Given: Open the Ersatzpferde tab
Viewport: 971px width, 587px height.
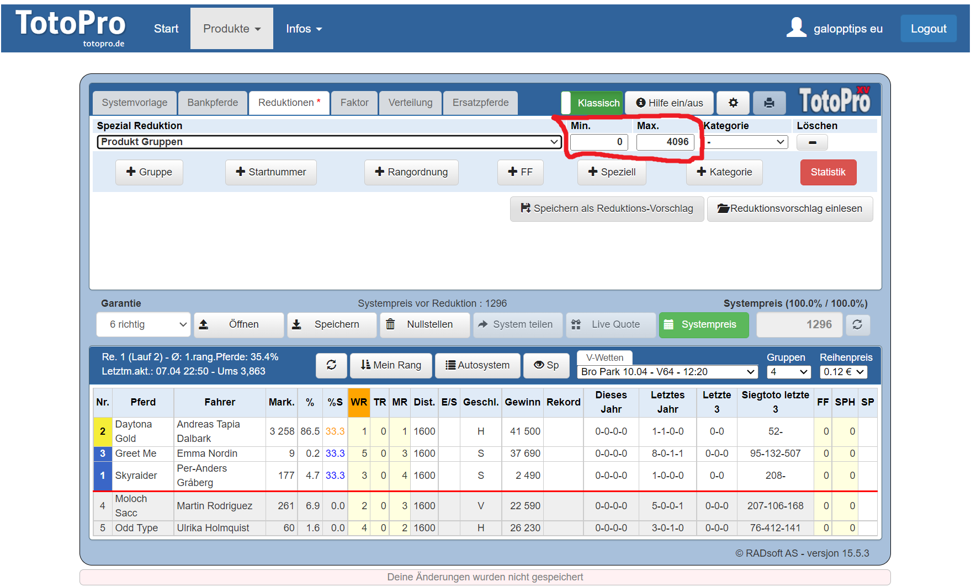Looking at the screenshot, I should [481, 103].
